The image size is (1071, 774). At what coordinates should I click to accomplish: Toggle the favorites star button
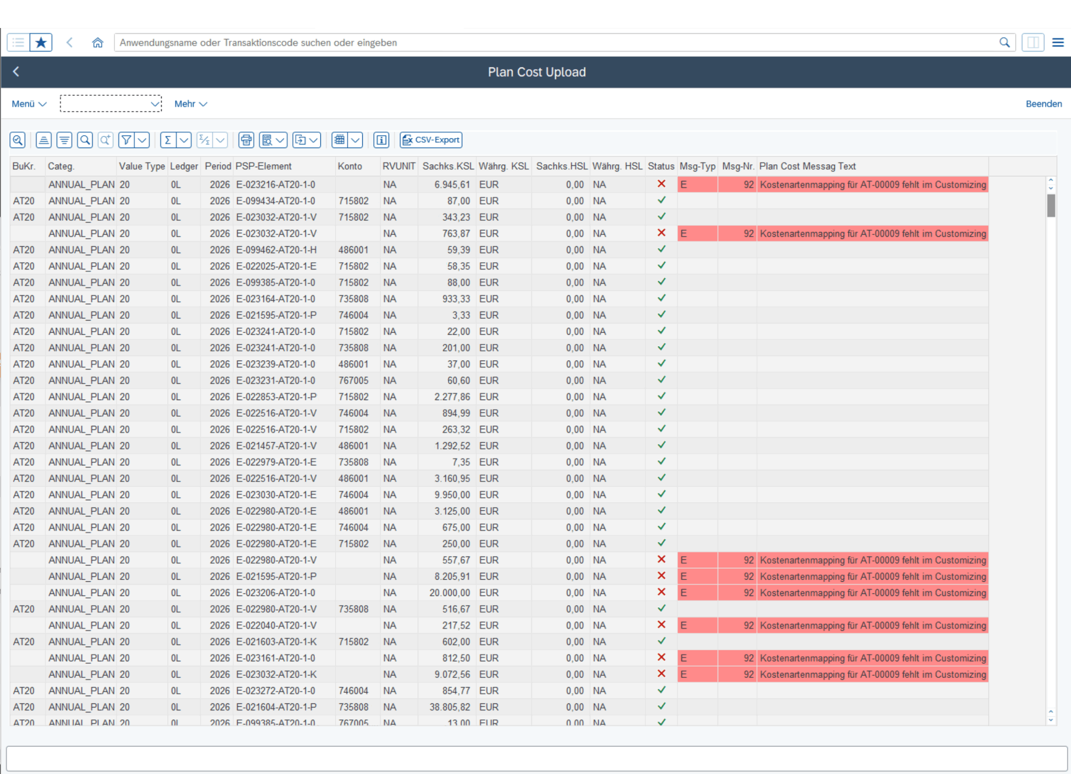41,43
